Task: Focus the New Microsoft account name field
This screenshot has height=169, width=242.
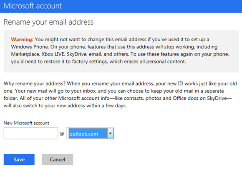Action: click(x=31, y=134)
